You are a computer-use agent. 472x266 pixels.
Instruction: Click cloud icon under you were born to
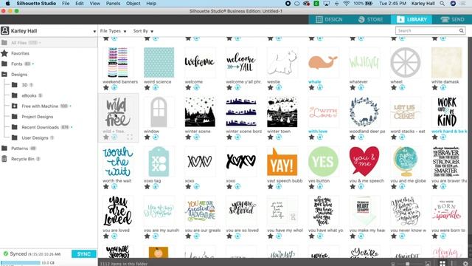[443, 236]
